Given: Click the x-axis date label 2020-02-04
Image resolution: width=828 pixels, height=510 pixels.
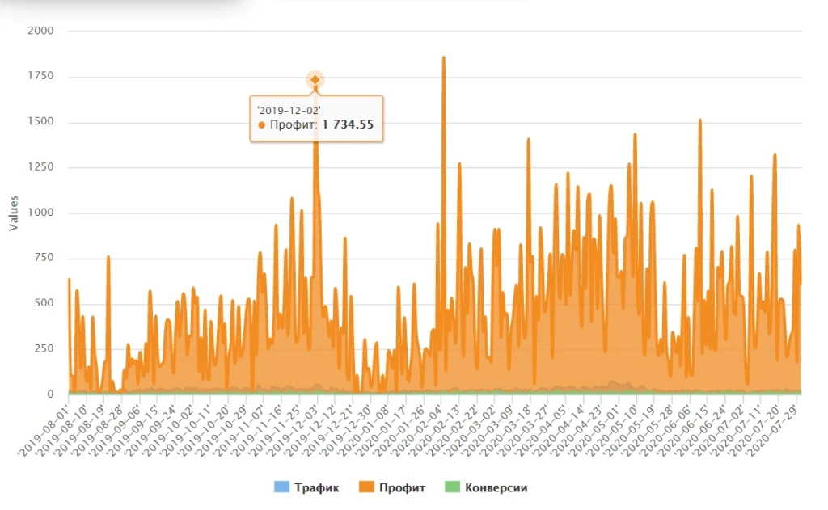Looking at the screenshot, I should pyautogui.click(x=416, y=430).
